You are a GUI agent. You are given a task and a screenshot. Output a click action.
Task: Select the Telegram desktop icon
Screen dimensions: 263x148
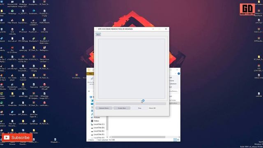point(12,113)
